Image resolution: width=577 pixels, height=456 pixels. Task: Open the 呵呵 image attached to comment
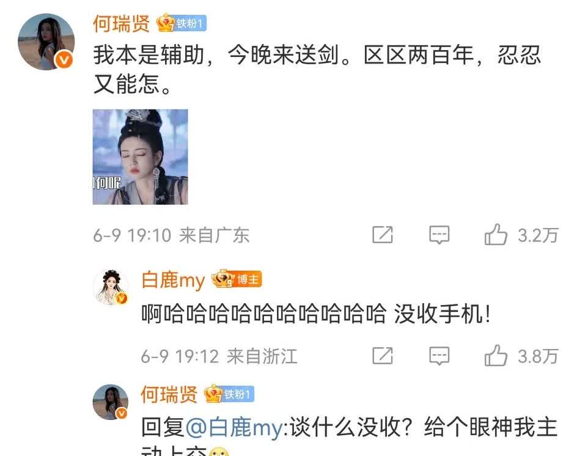(x=140, y=156)
